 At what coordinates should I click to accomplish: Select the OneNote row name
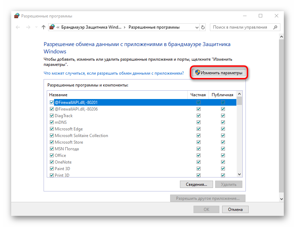click(63, 162)
